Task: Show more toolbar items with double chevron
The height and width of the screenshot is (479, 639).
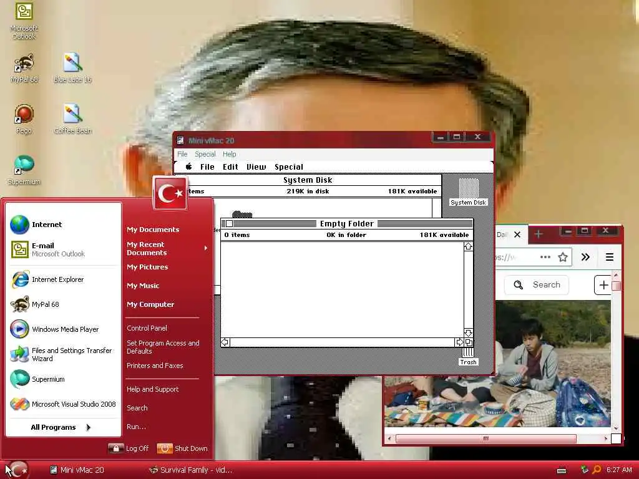Action: 585,257
